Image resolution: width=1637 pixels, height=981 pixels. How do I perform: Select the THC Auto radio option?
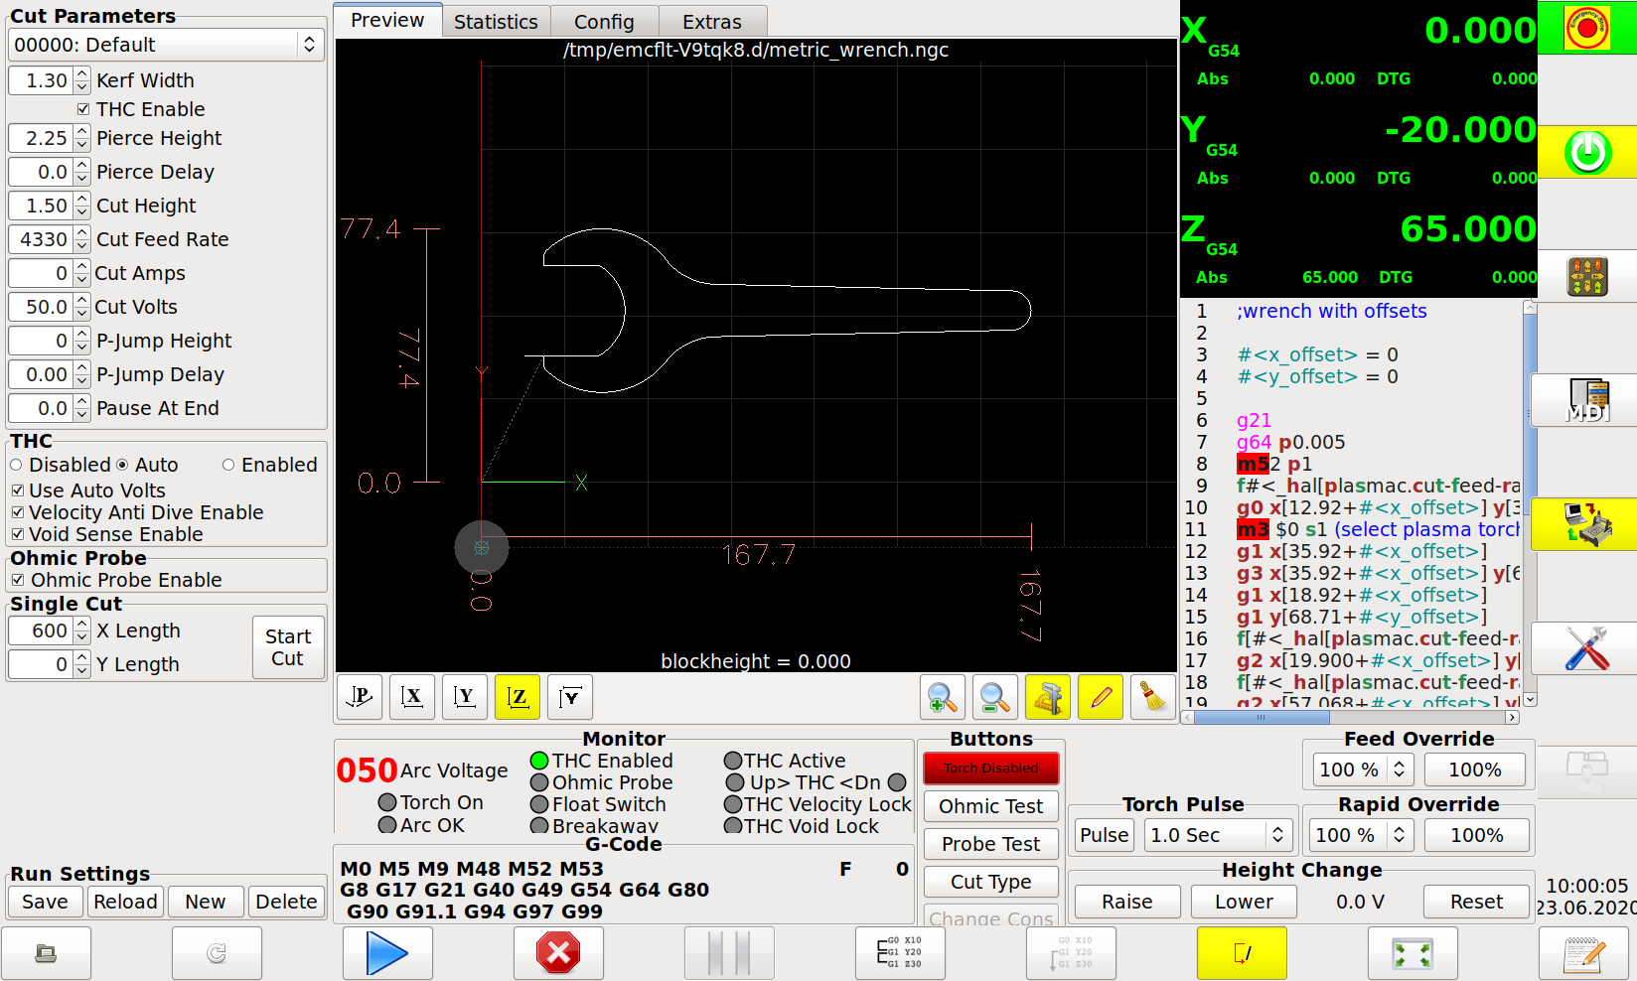(x=122, y=465)
